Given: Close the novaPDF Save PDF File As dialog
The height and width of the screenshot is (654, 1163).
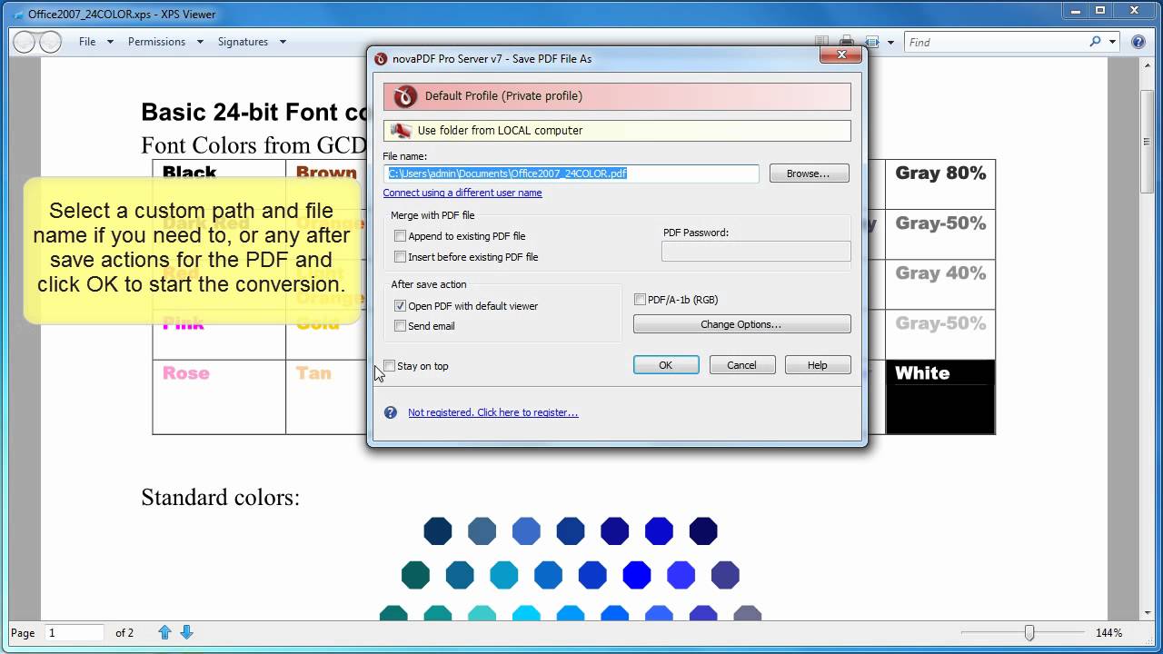Looking at the screenshot, I should (840, 55).
